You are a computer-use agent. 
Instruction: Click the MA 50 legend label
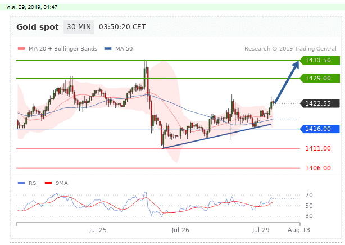pyautogui.click(x=124, y=49)
